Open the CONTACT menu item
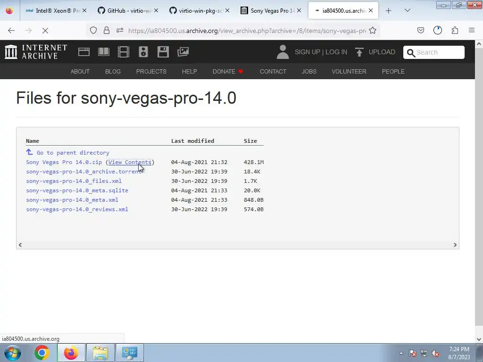The width and height of the screenshot is (483, 362). [x=273, y=72]
